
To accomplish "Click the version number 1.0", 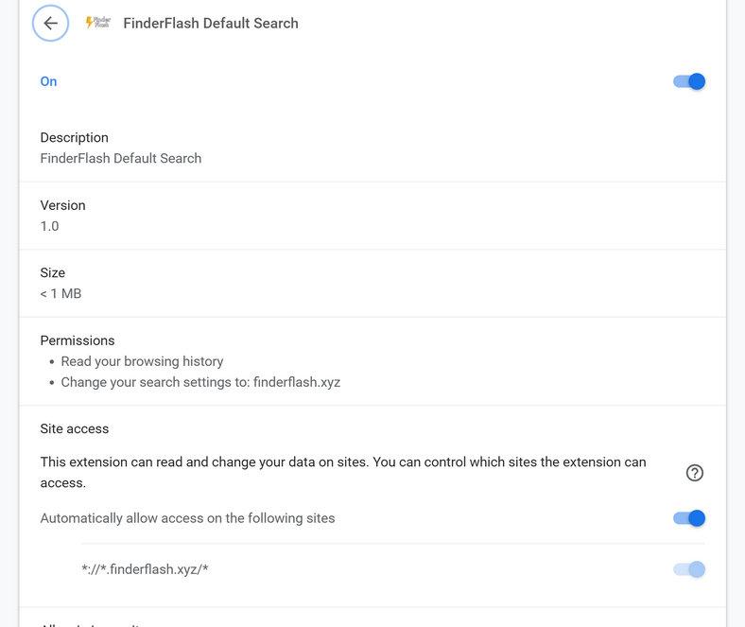I will tap(49, 226).
